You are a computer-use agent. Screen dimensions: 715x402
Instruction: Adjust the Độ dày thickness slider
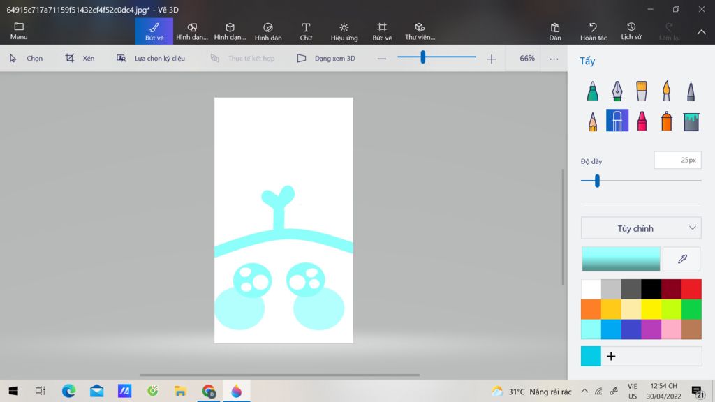(641, 181)
